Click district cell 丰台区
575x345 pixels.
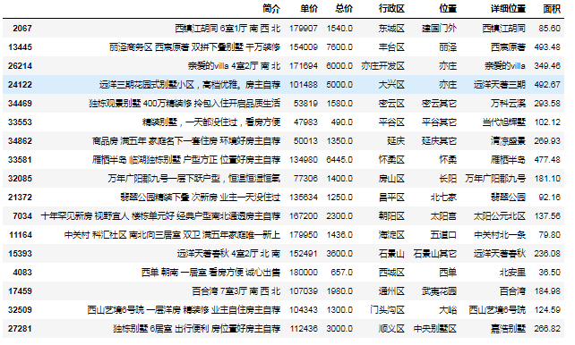coord(391,47)
